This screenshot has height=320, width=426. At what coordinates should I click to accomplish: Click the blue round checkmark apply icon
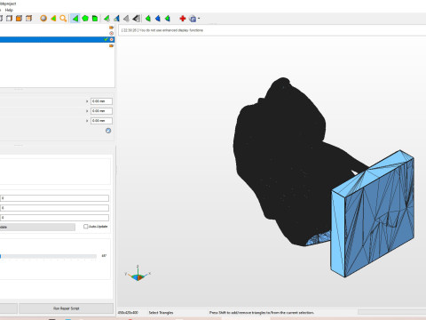pos(108,131)
